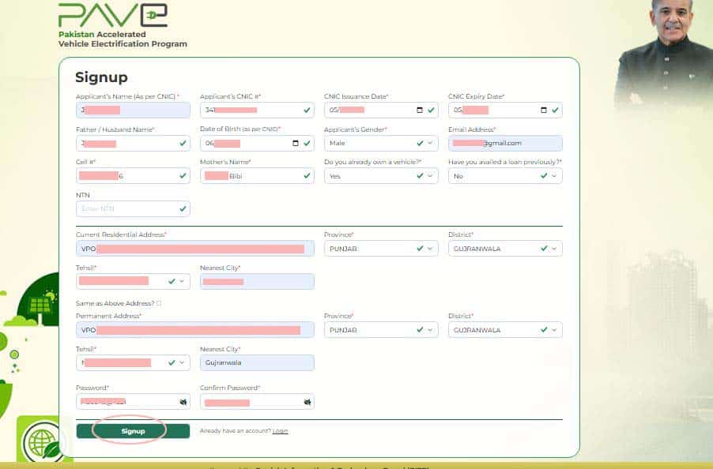Toggle Password visibility eye icon
Viewport: 713px width, 469px height.
pos(183,402)
